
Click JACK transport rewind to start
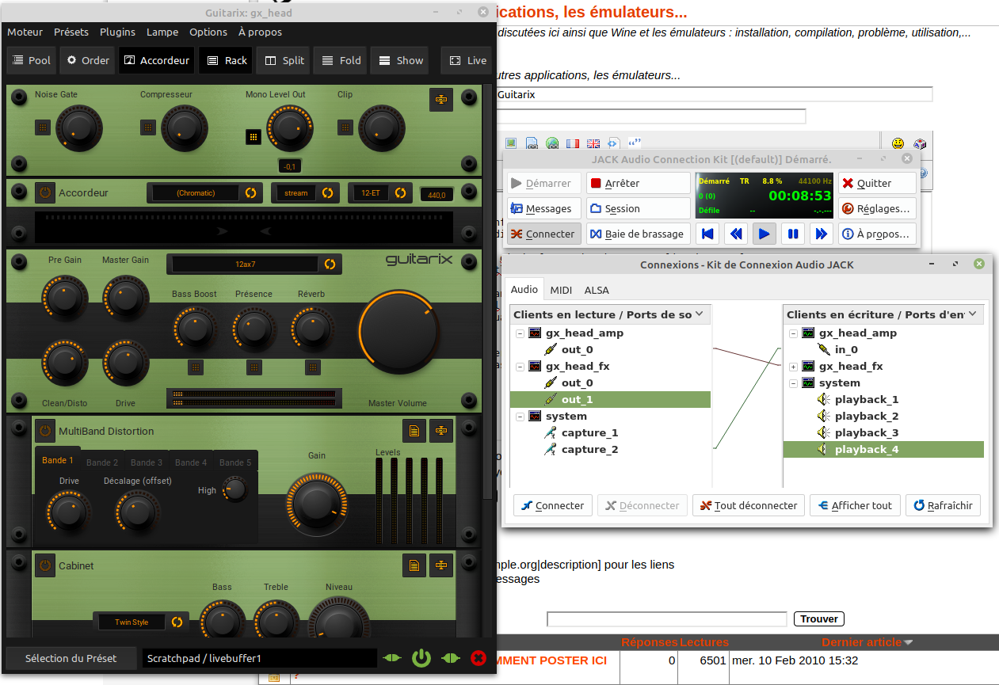tap(707, 234)
